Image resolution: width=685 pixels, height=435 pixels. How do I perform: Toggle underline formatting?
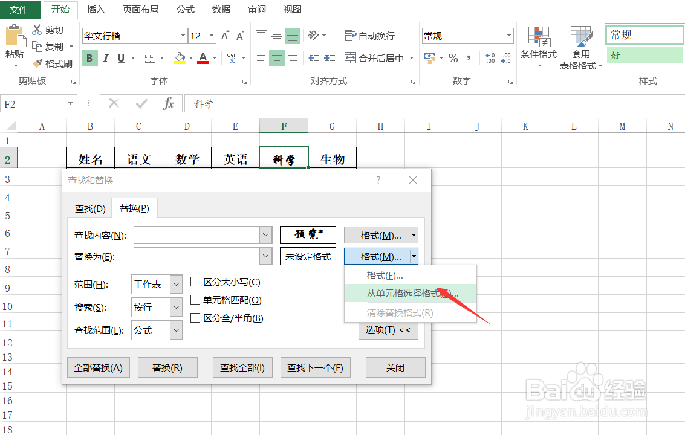pyautogui.click(x=120, y=57)
